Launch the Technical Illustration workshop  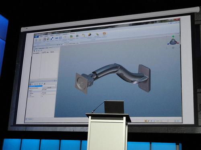(x=65, y=37)
